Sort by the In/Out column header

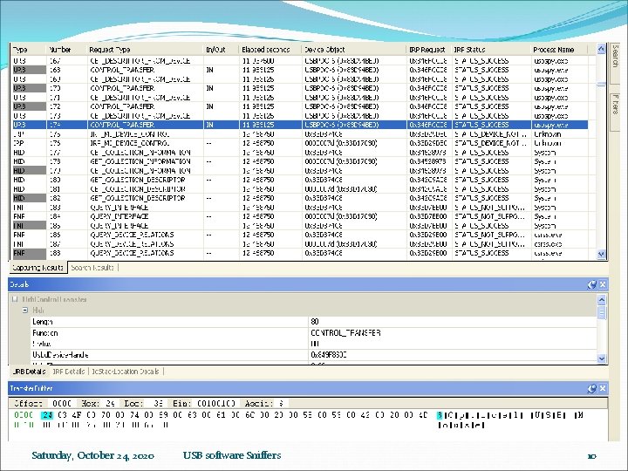(221, 50)
